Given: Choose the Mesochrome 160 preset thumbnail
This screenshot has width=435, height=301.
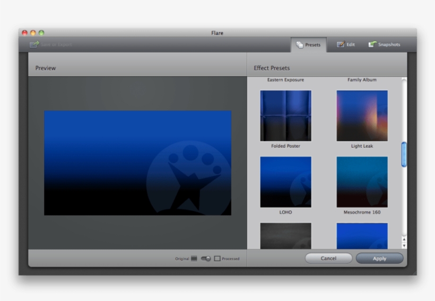Looking at the screenshot, I should 362,182.
